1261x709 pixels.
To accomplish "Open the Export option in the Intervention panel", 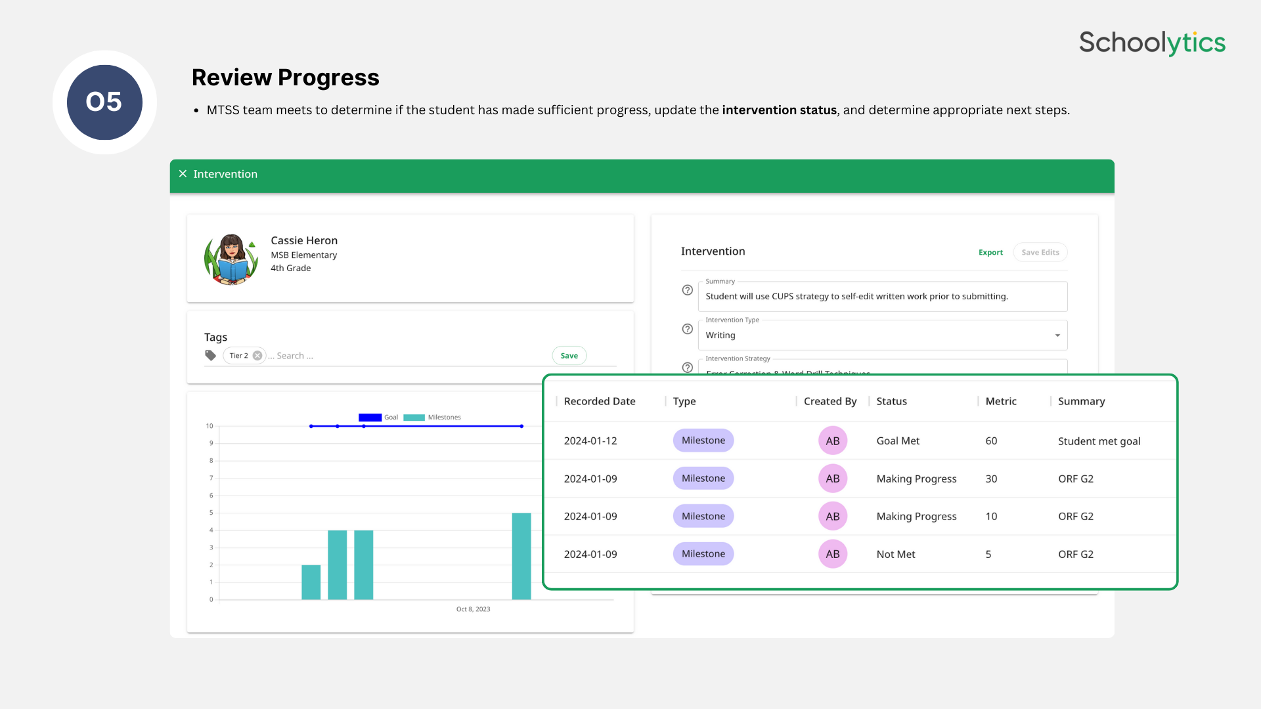I will [x=990, y=251].
